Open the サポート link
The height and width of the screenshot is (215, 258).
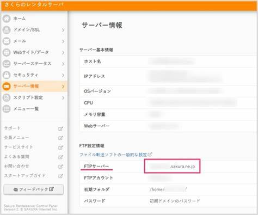(13, 128)
